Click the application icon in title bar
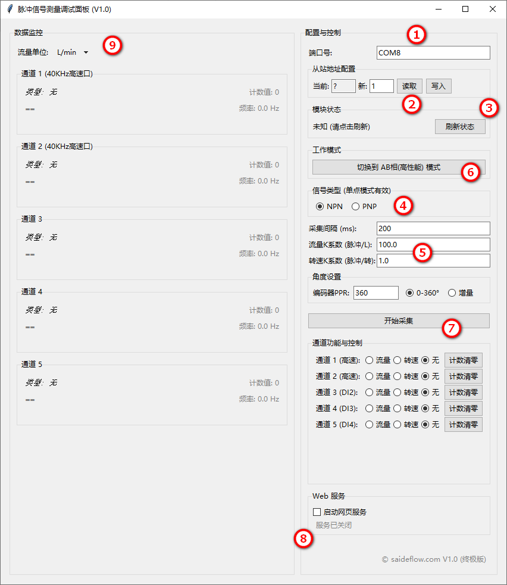 pyautogui.click(x=9, y=9)
